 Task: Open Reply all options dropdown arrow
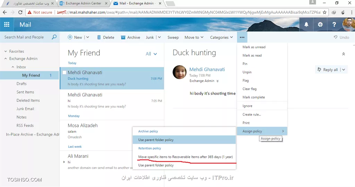coord(344,70)
